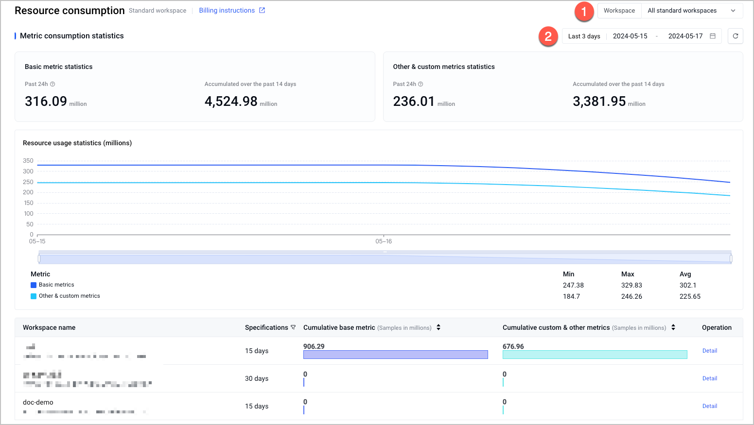Click the 30 days specification cell
The height and width of the screenshot is (425, 754).
(257, 378)
